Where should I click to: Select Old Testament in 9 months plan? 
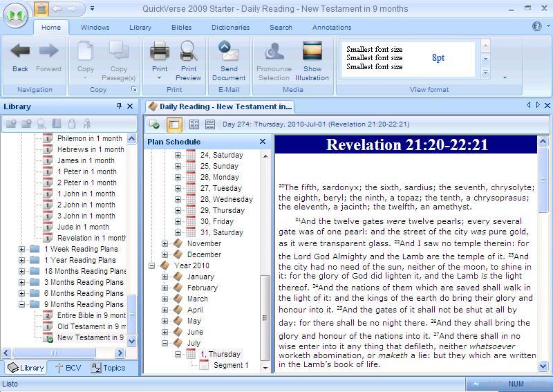91,326
